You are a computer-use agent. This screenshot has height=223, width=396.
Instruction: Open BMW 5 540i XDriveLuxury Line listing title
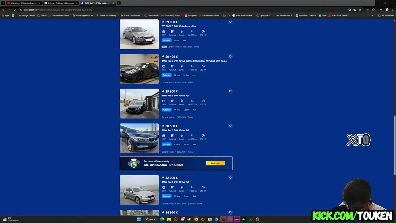point(181,26)
